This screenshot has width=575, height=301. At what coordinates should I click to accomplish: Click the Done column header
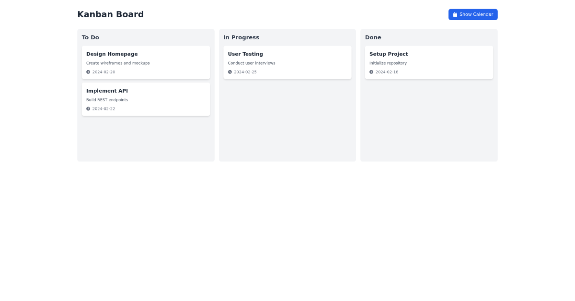(x=373, y=37)
